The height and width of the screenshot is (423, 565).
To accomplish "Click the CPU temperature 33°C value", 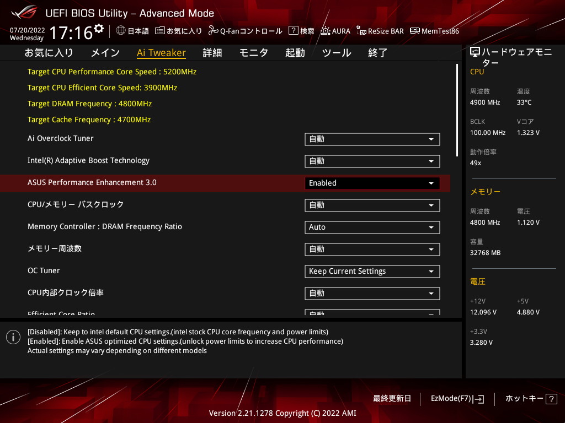I will (x=524, y=102).
